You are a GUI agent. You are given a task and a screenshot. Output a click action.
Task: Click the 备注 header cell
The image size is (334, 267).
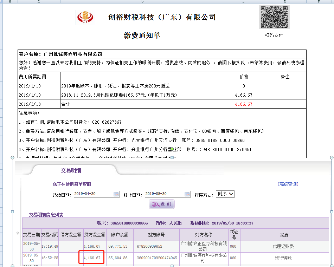pos(285,77)
